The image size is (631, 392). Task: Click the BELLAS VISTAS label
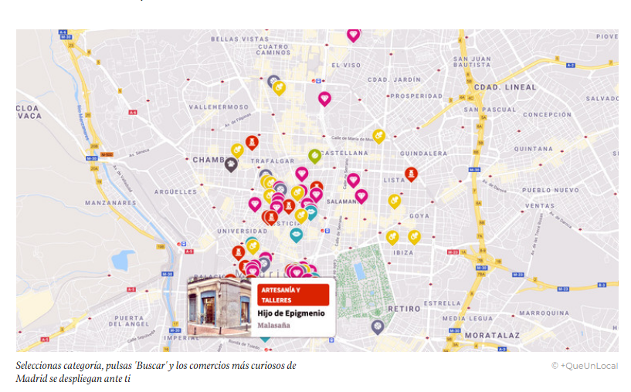[x=240, y=39]
